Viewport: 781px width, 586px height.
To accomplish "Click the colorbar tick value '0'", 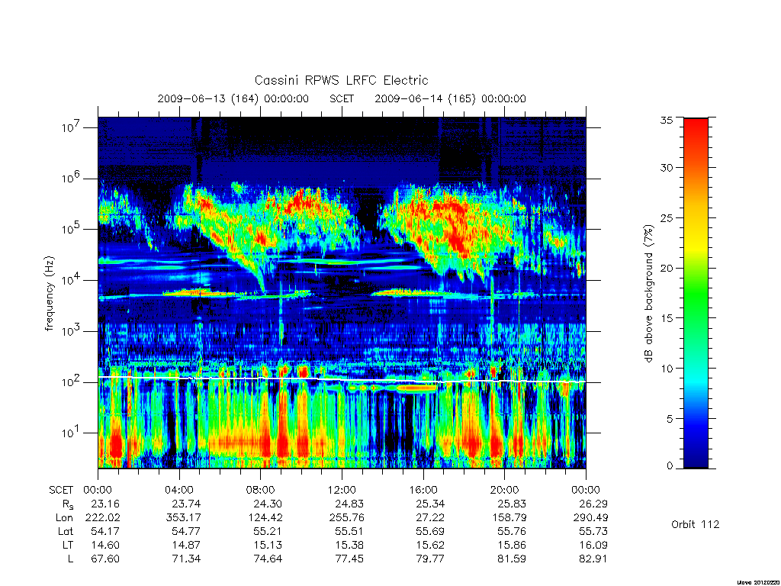I will click(x=670, y=466).
